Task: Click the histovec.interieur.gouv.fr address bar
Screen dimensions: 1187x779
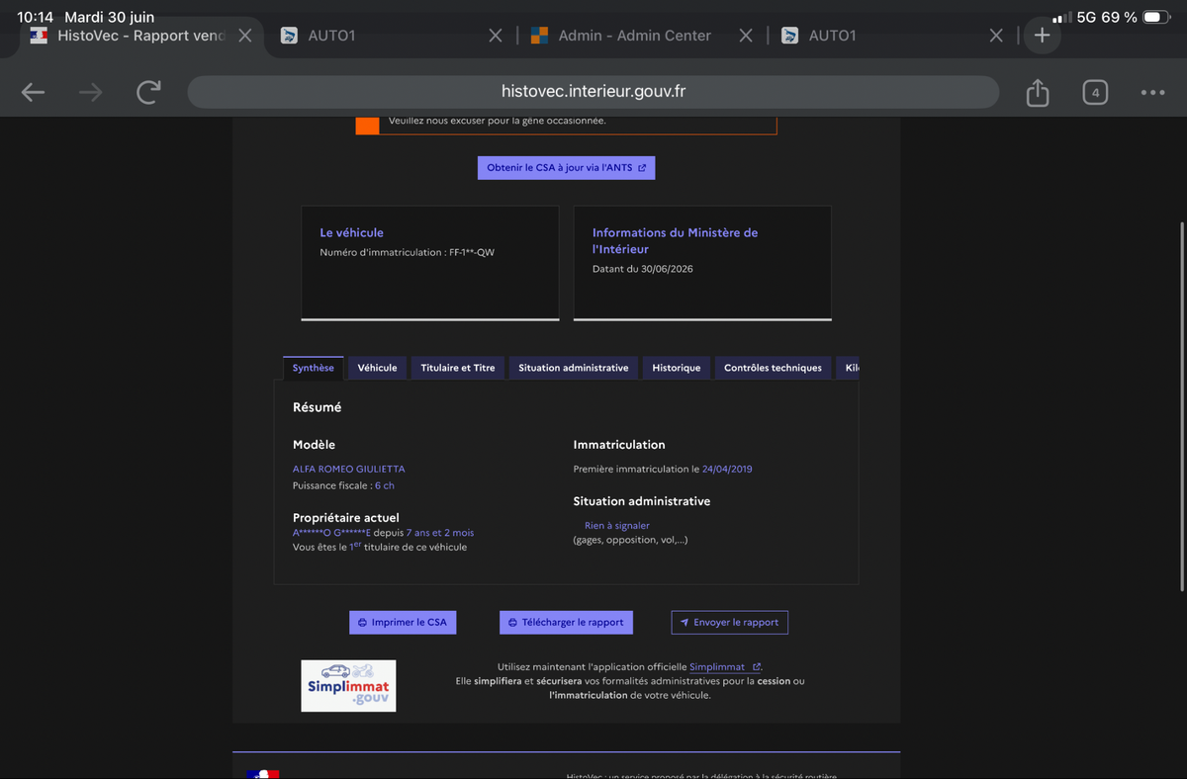Action: [x=593, y=92]
